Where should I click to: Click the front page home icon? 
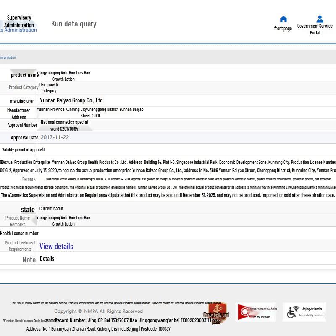[x=283, y=19]
